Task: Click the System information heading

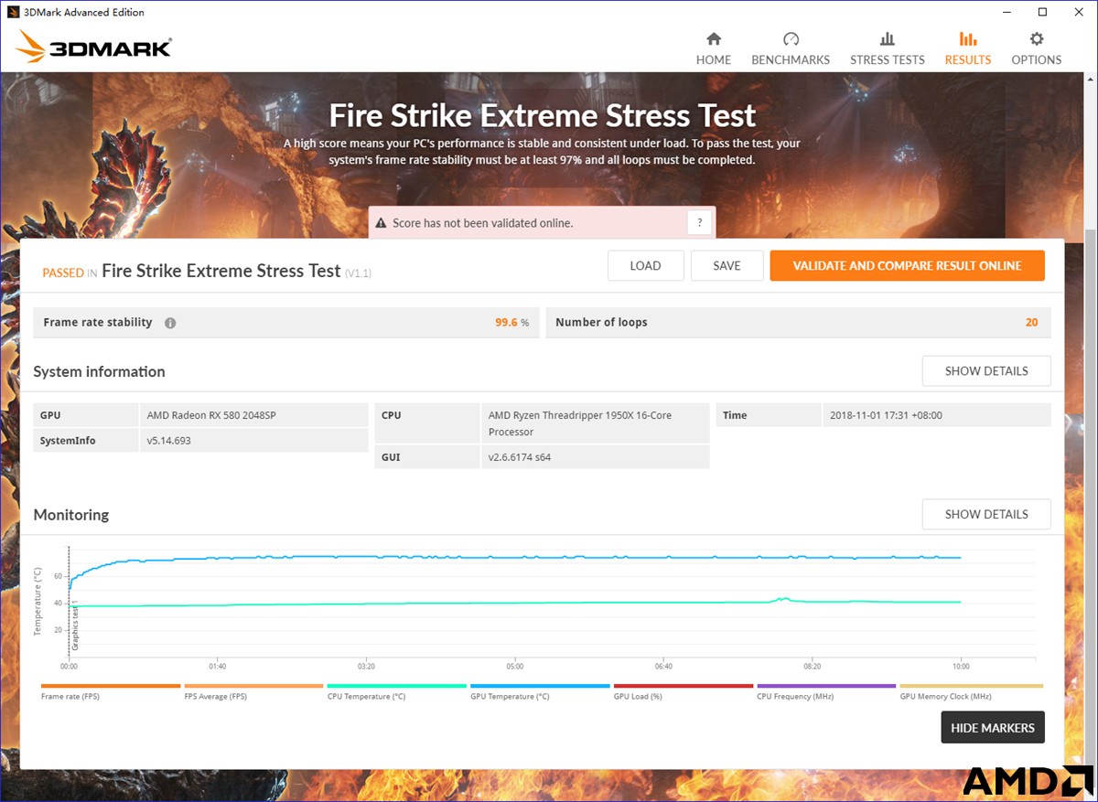Action: [x=99, y=371]
